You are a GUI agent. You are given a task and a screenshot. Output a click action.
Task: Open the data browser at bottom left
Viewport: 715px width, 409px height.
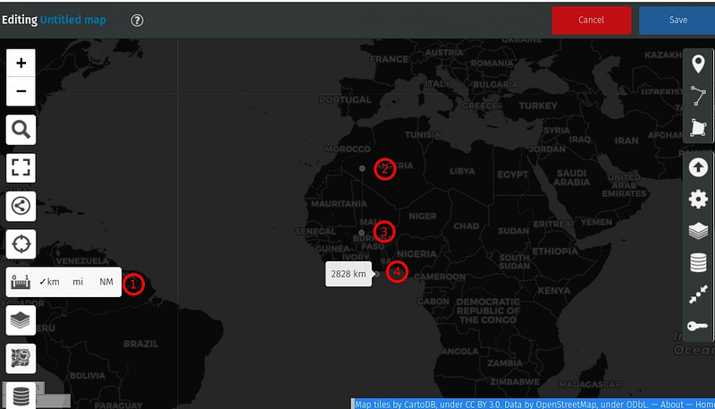tap(21, 395)
